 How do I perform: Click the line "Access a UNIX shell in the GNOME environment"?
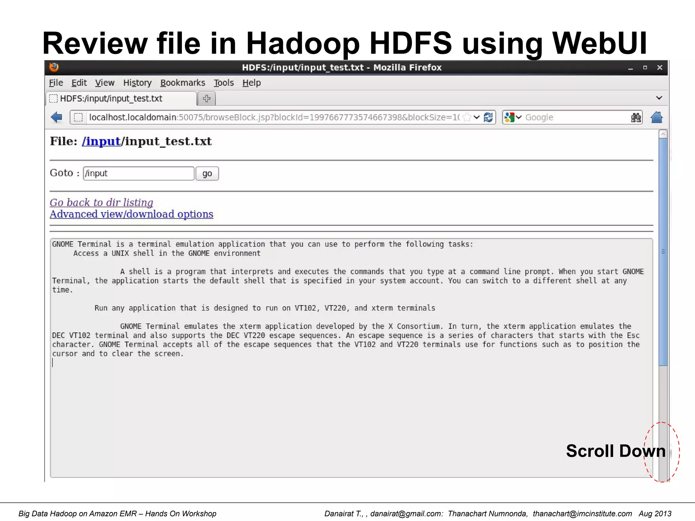click(x=167, y=253)
